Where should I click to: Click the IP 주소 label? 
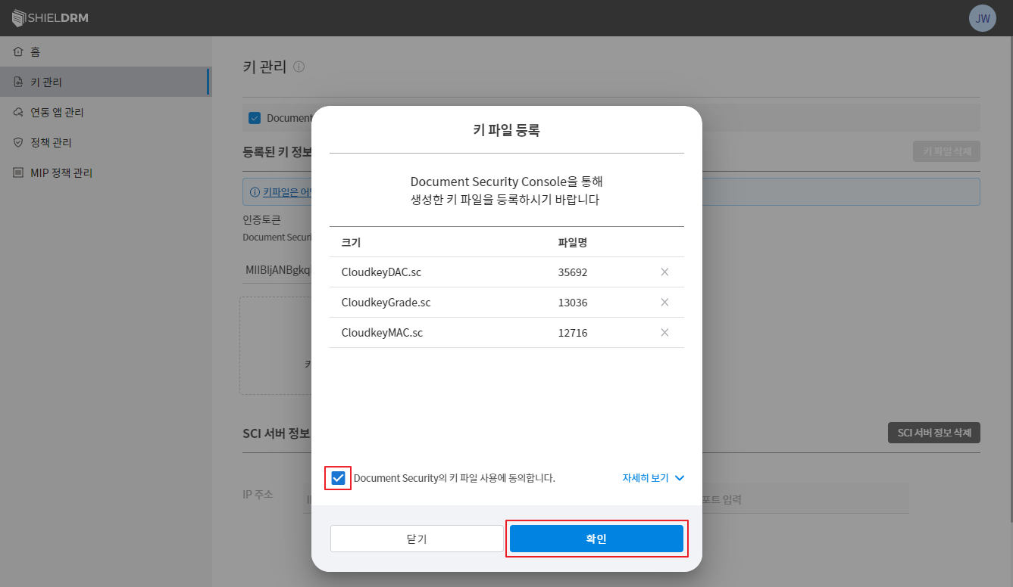(258, 495)
